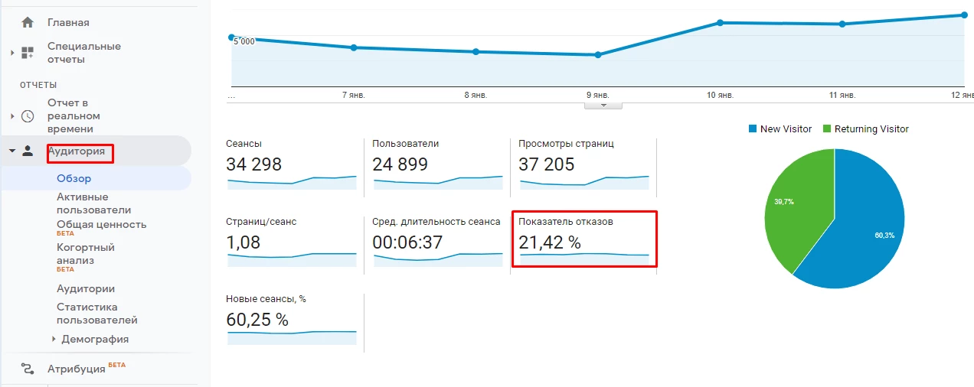This screenshot has height=387, width=974.
Task: Open Специальные отчеты menu item
Action: click(x=84, y=52)
